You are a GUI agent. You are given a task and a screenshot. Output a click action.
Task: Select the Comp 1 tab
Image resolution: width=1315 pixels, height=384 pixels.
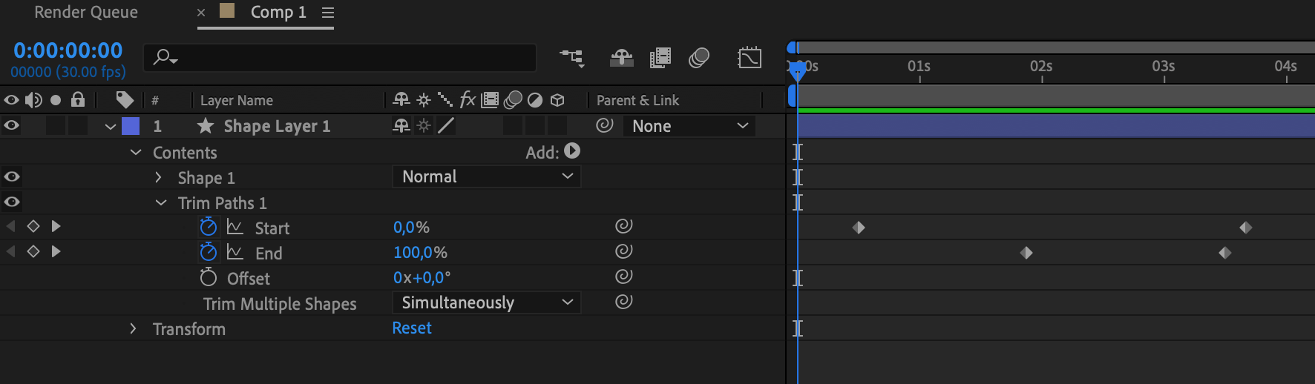pyautogui.click(x=278, y=12)
